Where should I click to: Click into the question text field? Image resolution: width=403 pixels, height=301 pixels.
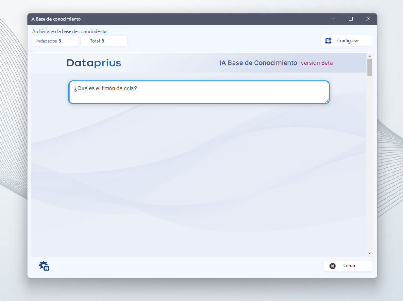pos(199,92)
